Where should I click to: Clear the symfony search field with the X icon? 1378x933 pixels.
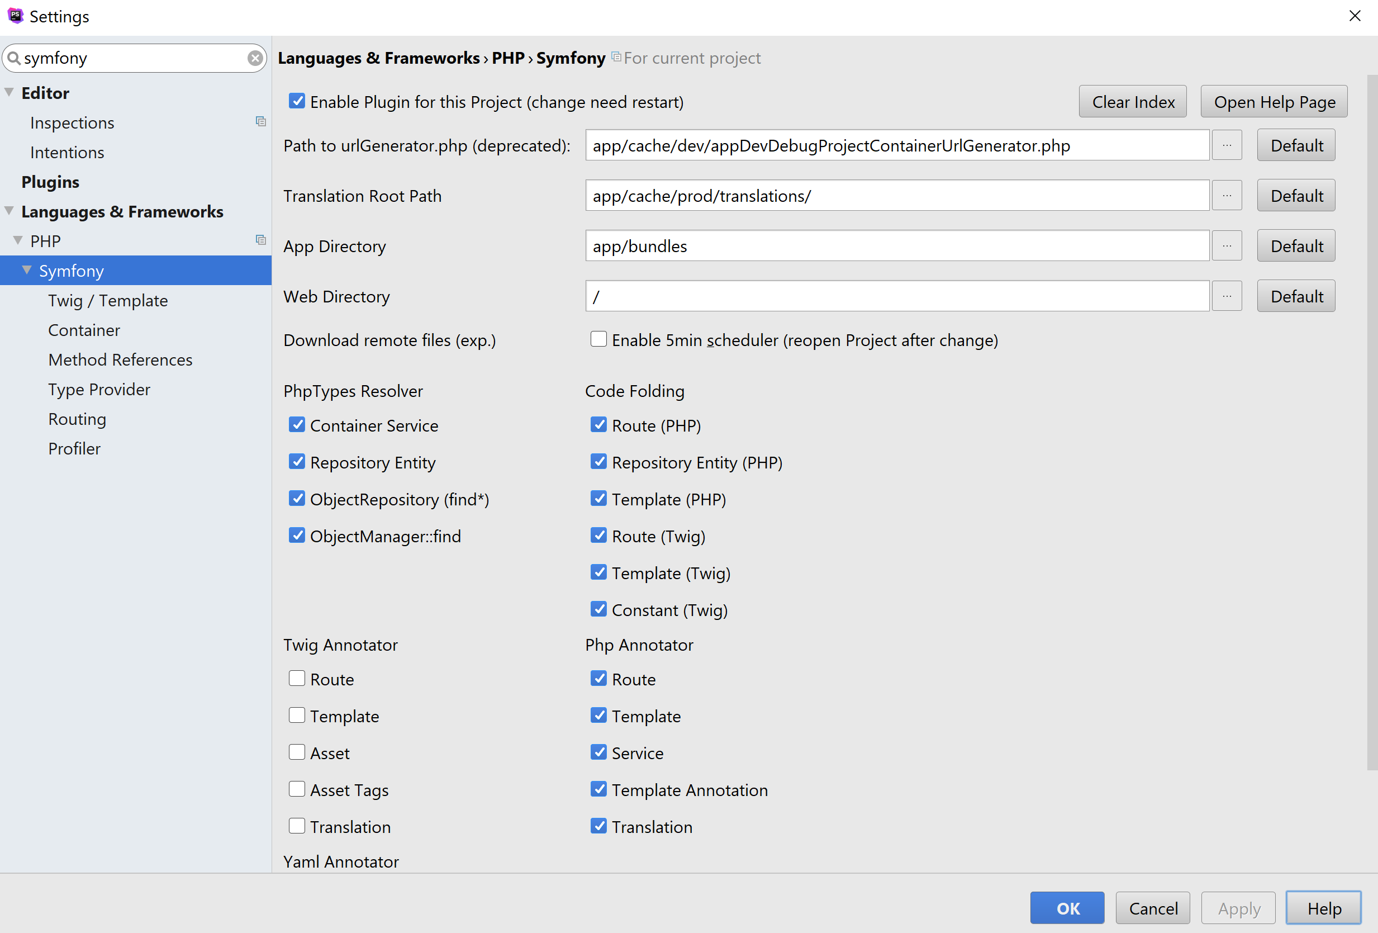(255, 58)
